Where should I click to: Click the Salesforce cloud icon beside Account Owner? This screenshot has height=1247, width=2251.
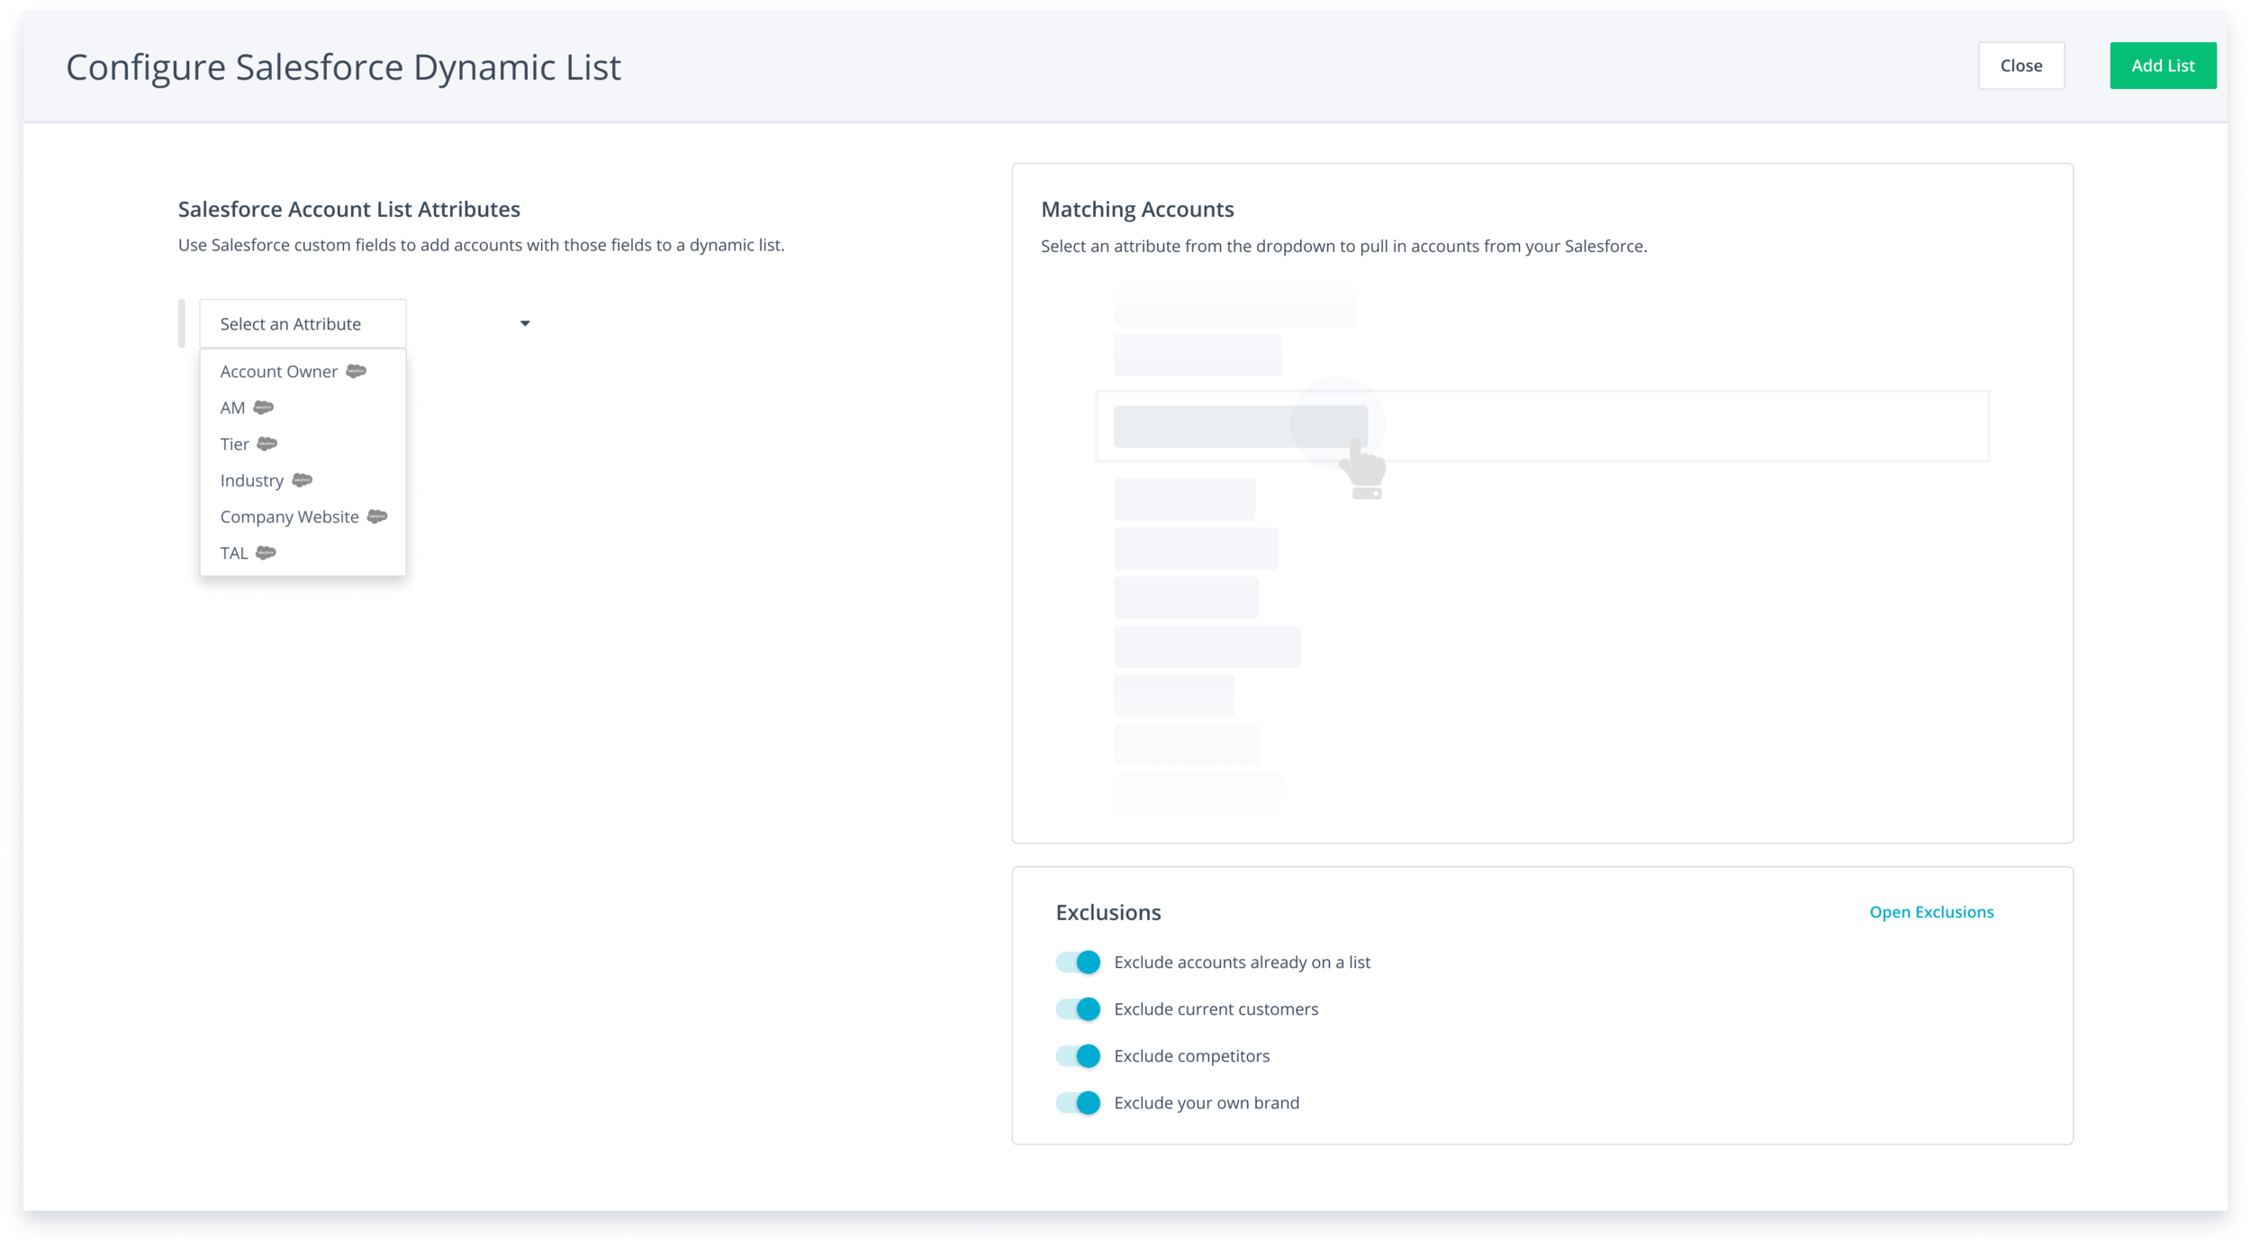click(x=357, y=371)
